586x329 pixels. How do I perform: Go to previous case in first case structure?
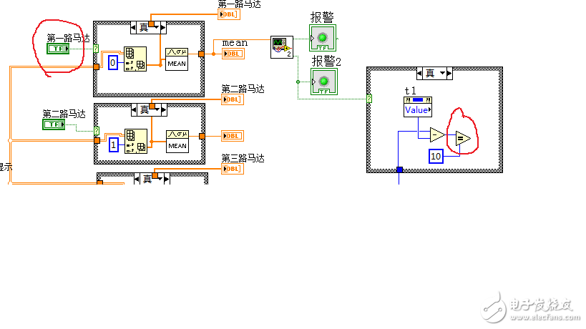pos(134,27)
